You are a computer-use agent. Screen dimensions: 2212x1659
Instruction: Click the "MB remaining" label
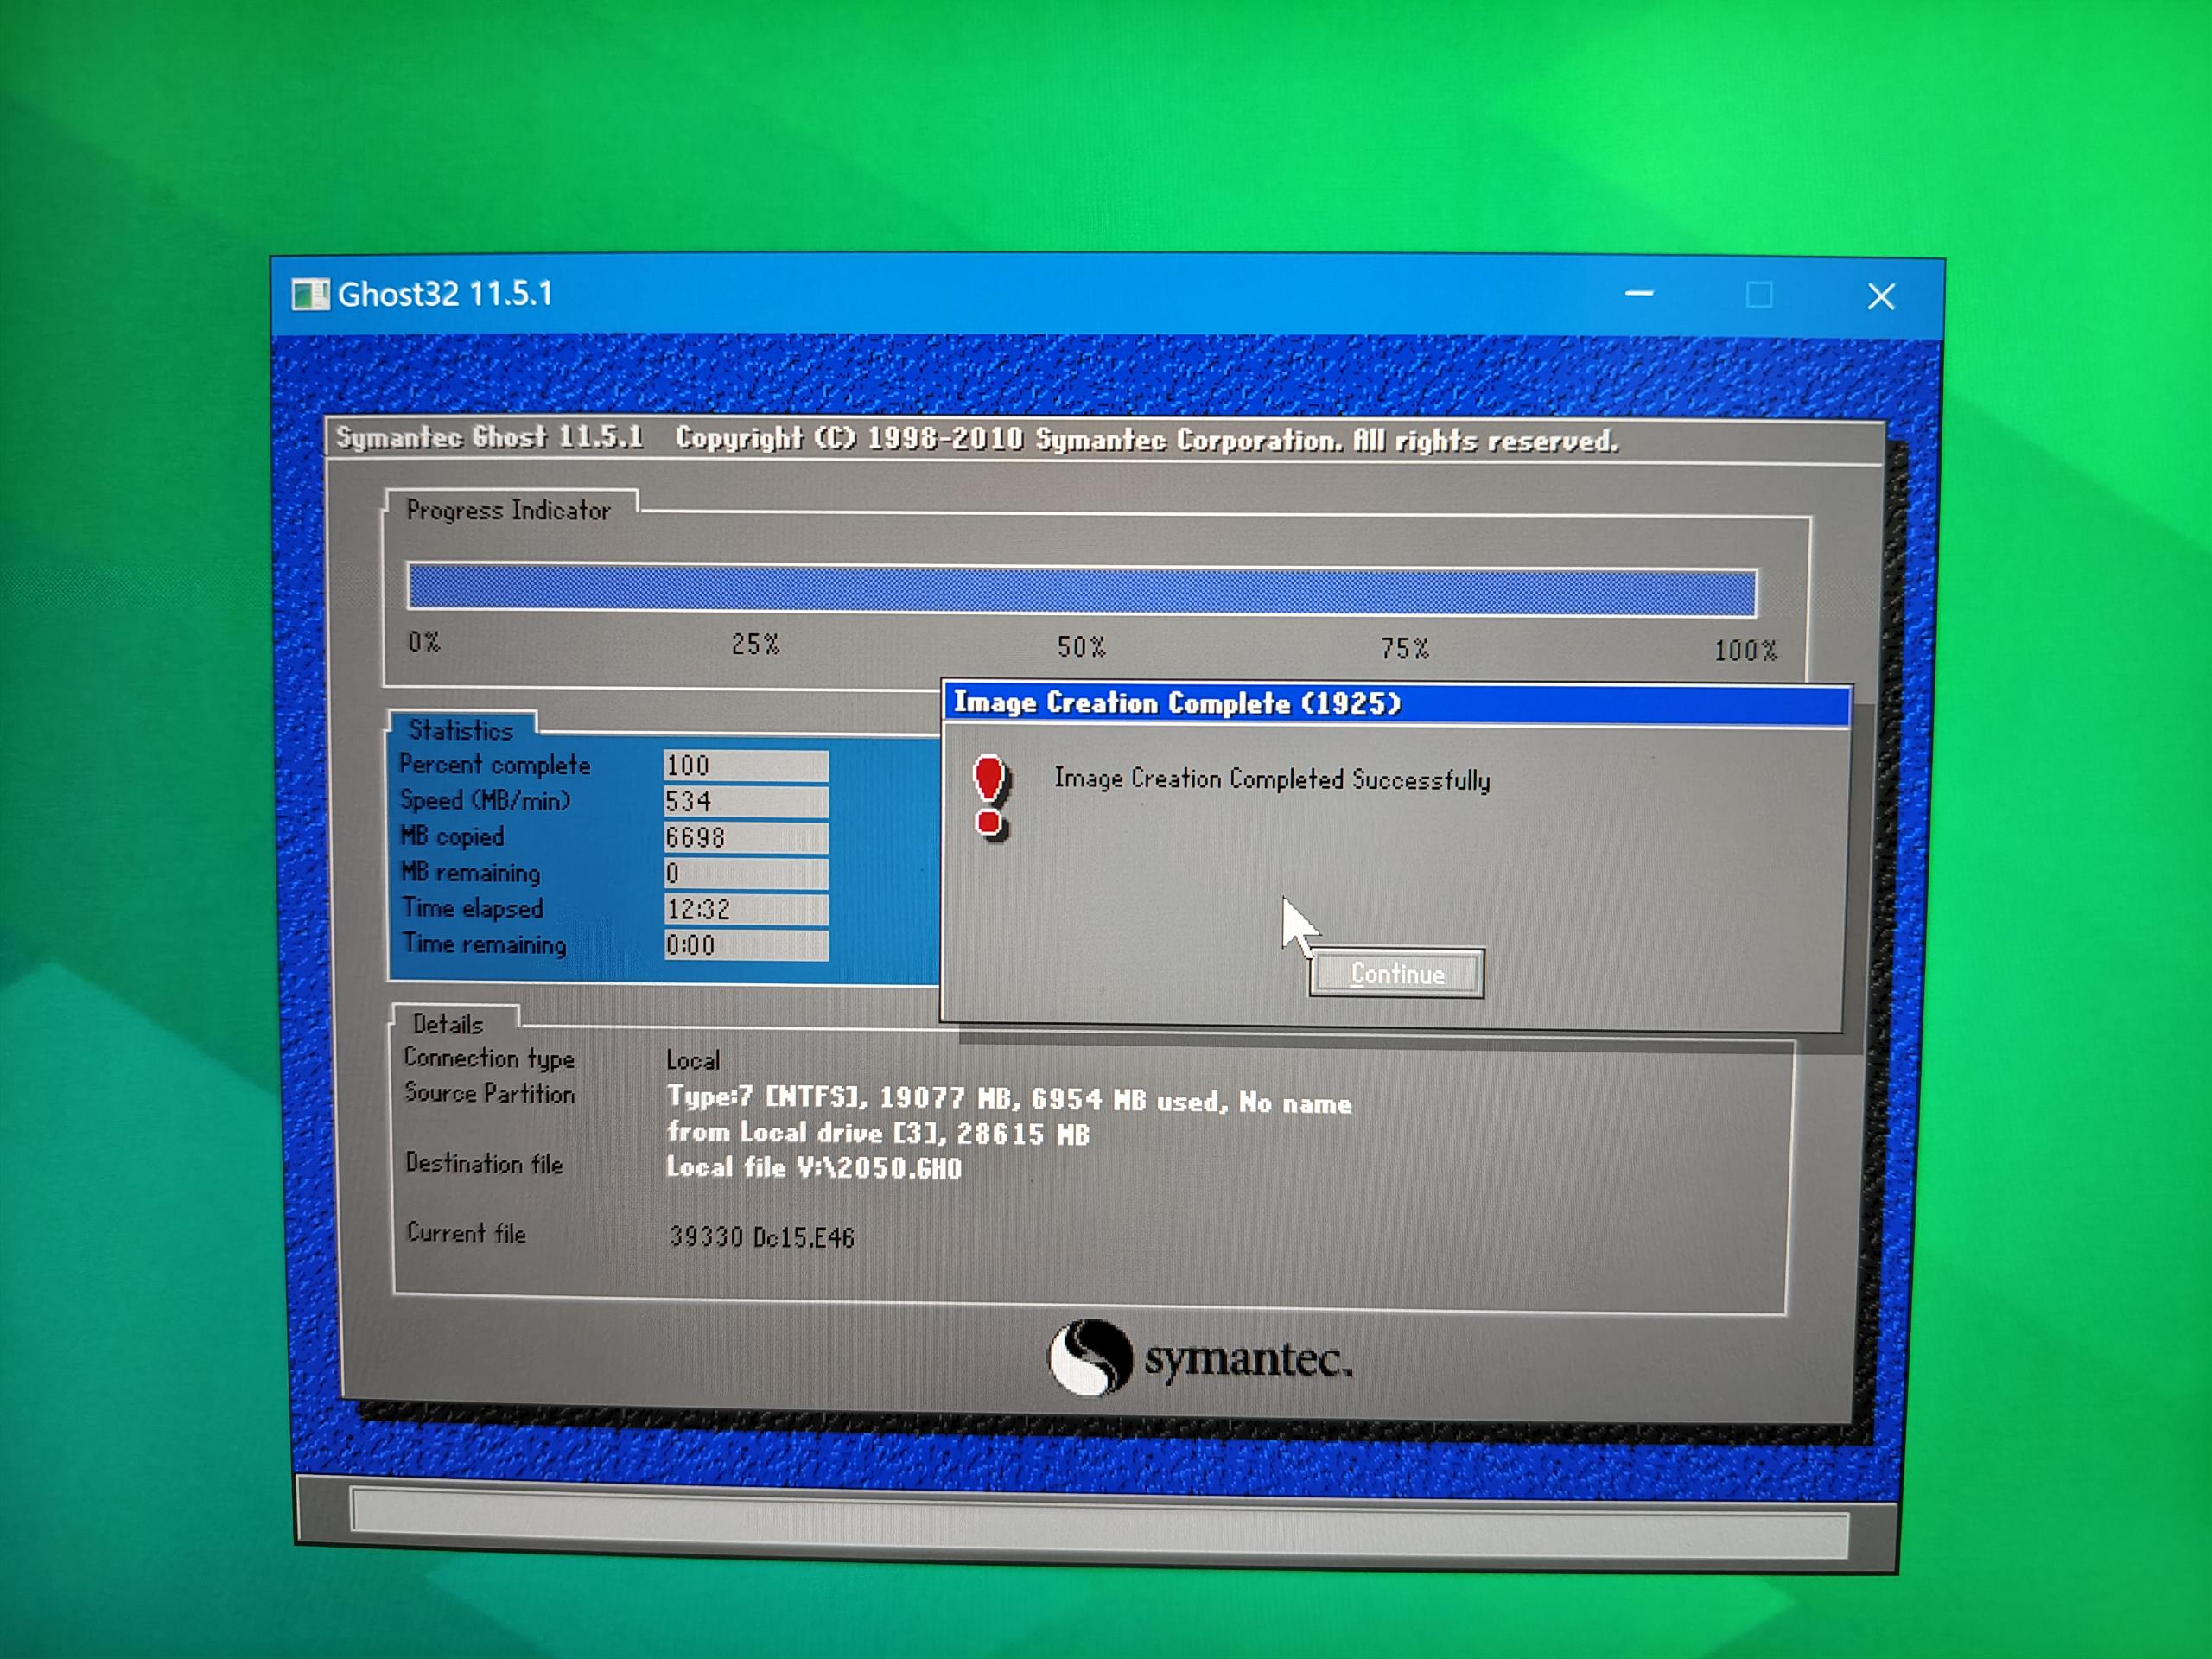tap(470, 873)
